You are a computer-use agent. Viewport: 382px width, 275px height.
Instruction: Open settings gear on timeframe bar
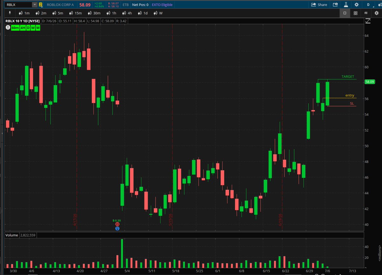377,13
